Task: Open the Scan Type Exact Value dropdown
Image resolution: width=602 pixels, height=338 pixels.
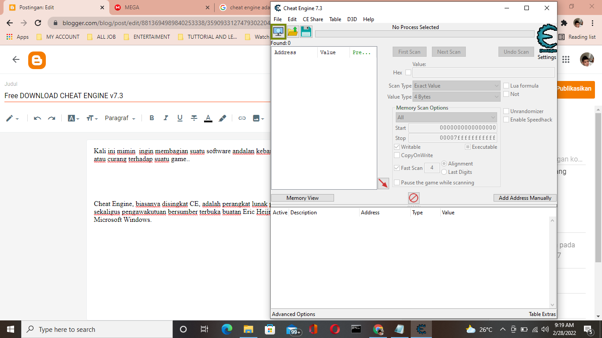Action: pyautogui.click(x=456, y=86)
